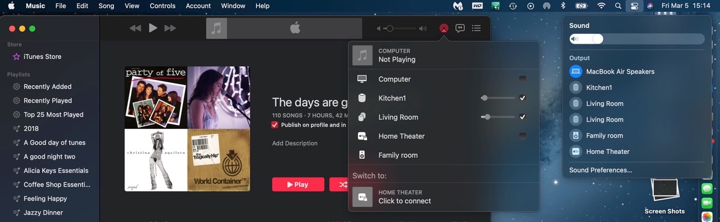The width and height of the screenshot is (720, 222).
Task: Activate Siri from the menu bar
Action: [650, 6]
